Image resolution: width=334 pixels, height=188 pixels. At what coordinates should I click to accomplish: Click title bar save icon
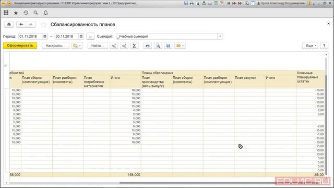coord(186,3)
